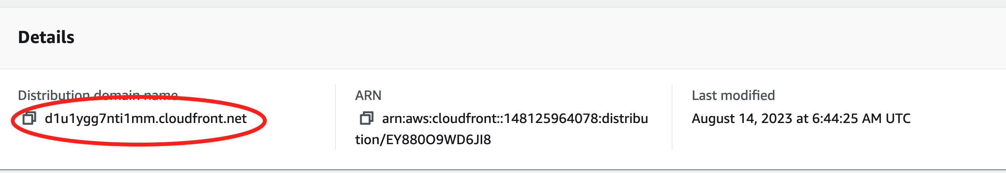Click the d1u1ygg7nti1mm.cloudfront.net domain text
The image size is (1006, 173).
point(146,118)
